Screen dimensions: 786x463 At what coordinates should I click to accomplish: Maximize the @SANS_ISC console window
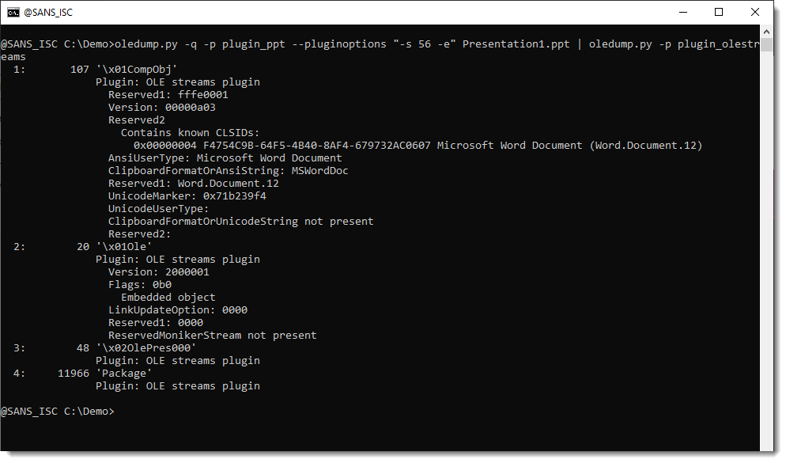pyautogui.click(x=718, y=12)
